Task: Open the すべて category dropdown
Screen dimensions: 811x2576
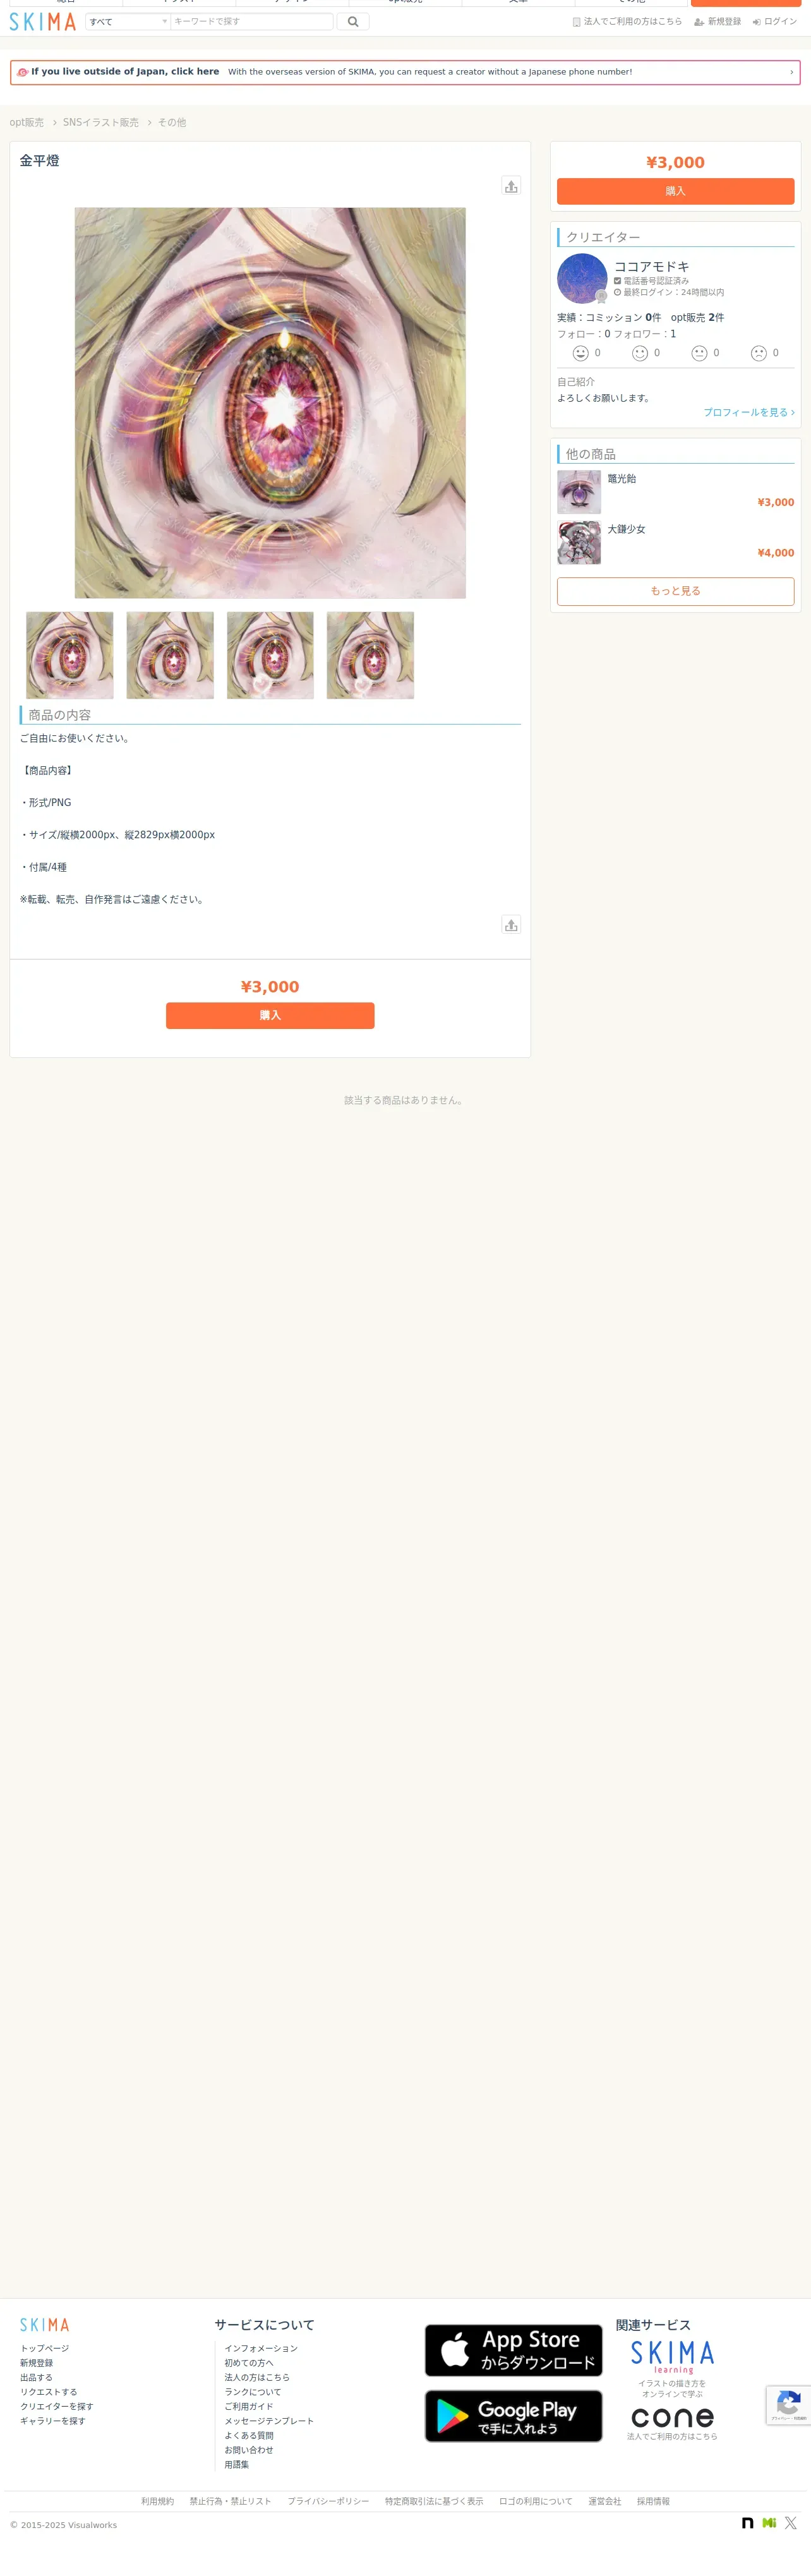Action: [128, 21]
